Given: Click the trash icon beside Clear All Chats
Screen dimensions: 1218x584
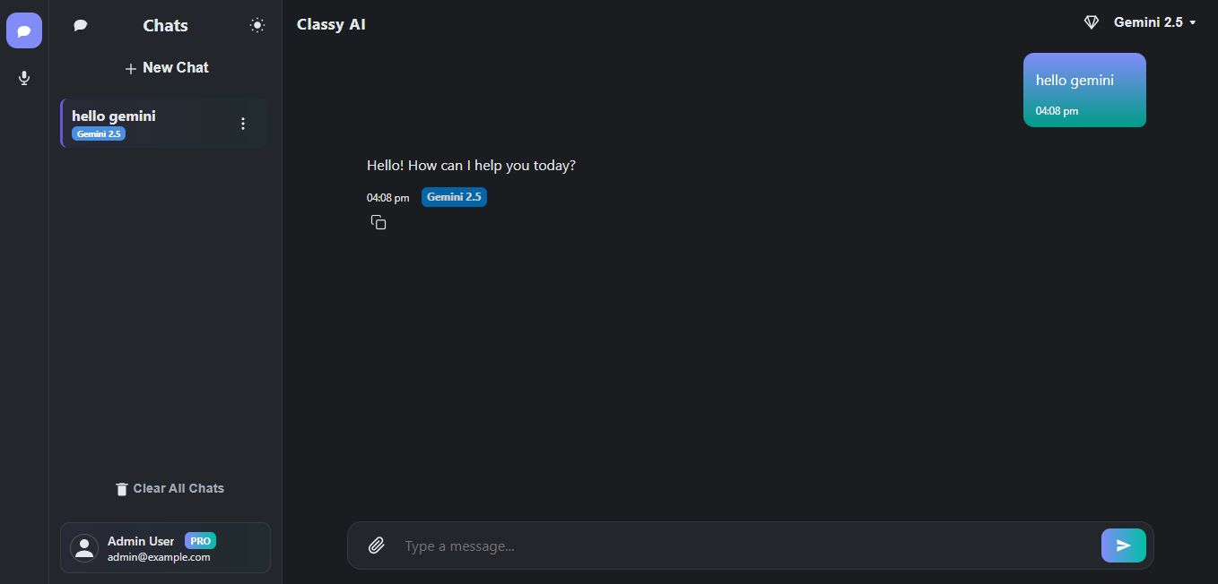Looking at the screenshot, I should coord(122,489).
